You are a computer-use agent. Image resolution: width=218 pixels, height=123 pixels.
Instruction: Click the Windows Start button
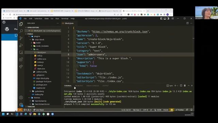(x=3, y=114)
